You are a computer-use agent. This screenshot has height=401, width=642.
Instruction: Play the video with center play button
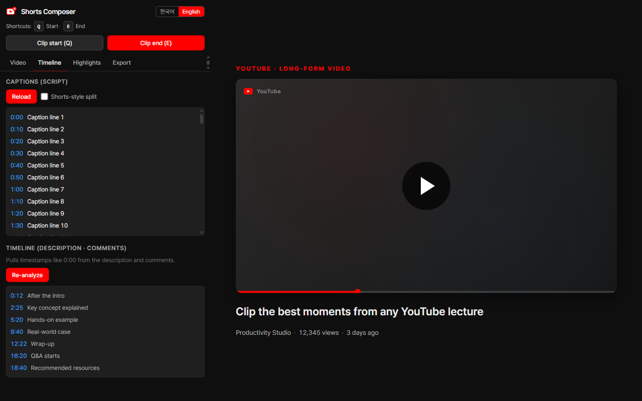[x=426, y=186]
